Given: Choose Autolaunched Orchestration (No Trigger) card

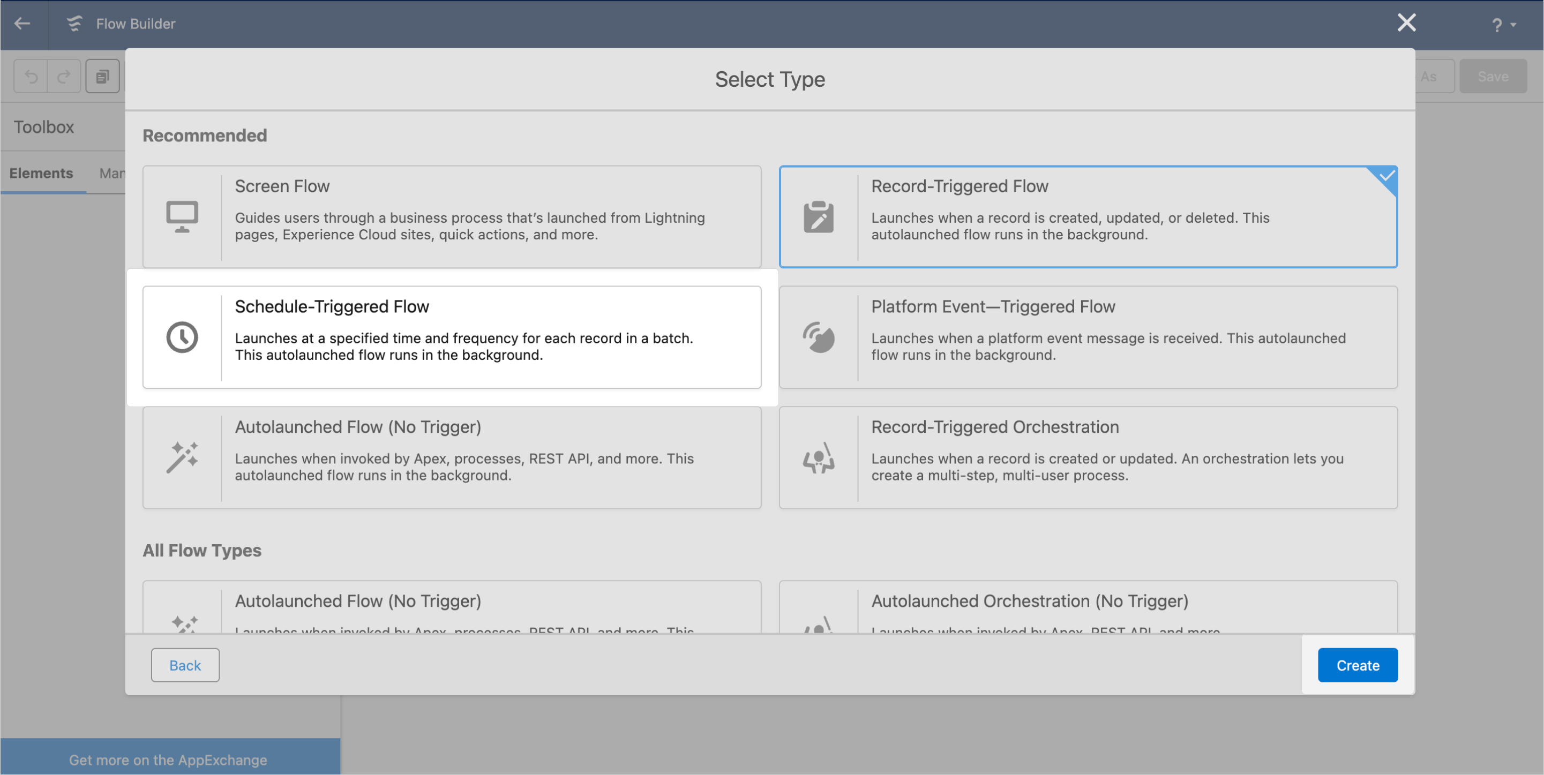Looking at the screenshot, I should coord(1088,607).
